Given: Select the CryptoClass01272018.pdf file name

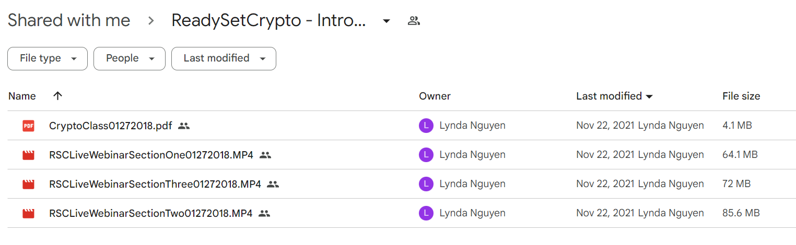Looking at the screenshot, I should (111, 126).
